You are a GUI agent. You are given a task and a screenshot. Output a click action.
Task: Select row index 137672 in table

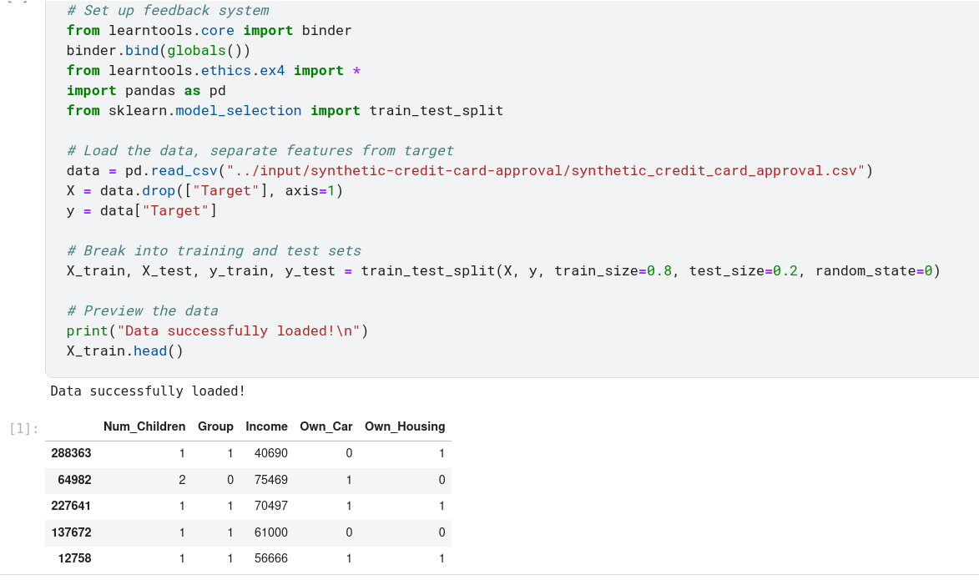click(71, 532)
